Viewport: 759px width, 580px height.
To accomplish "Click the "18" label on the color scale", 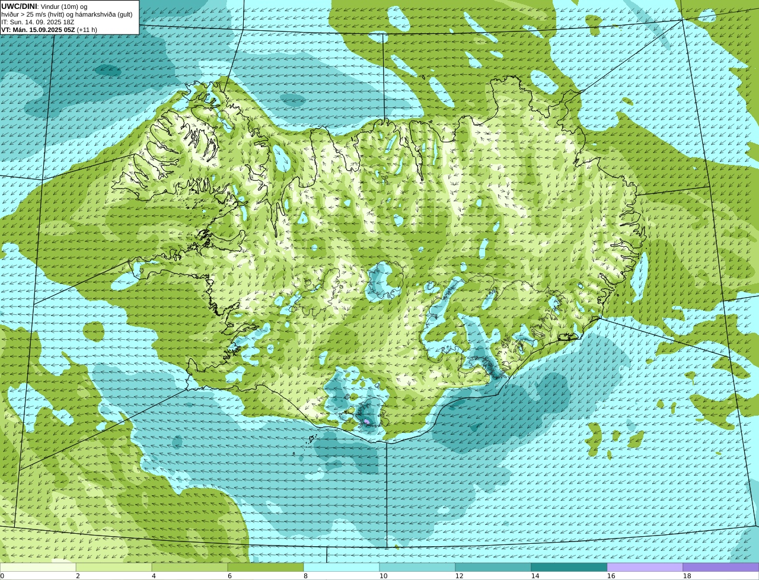I will pyautogui.click(x=687, y=576).
